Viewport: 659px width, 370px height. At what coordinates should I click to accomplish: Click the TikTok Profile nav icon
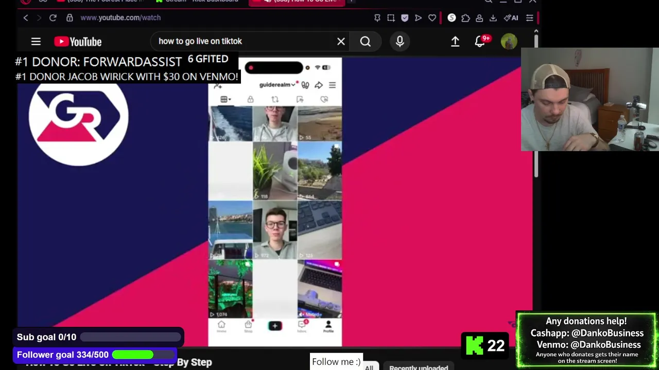(x=328, y=326)
